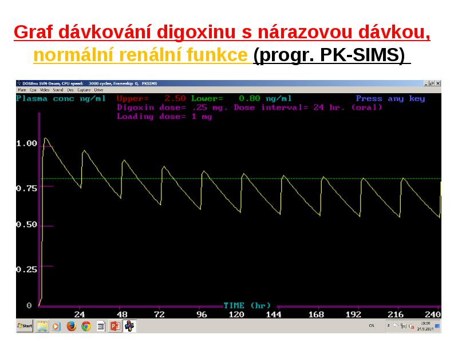Click the 24 hour x-axis label
This screenshot has height=343, width=458.
80,315
